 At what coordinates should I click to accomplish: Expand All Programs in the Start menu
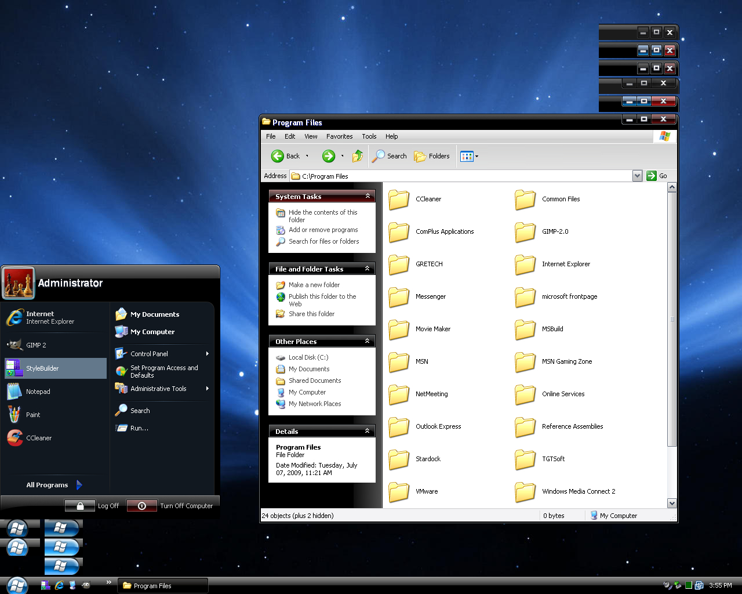point(54,485)
